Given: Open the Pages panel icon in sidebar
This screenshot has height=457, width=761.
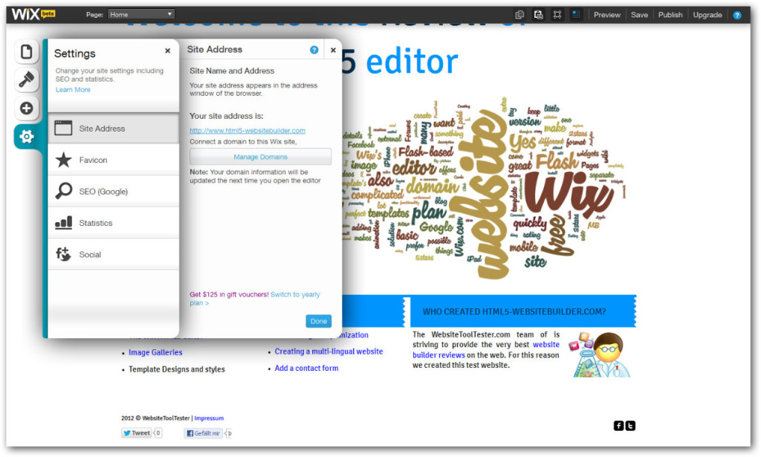Looking at the screenshot, I should tap(27, 52).
